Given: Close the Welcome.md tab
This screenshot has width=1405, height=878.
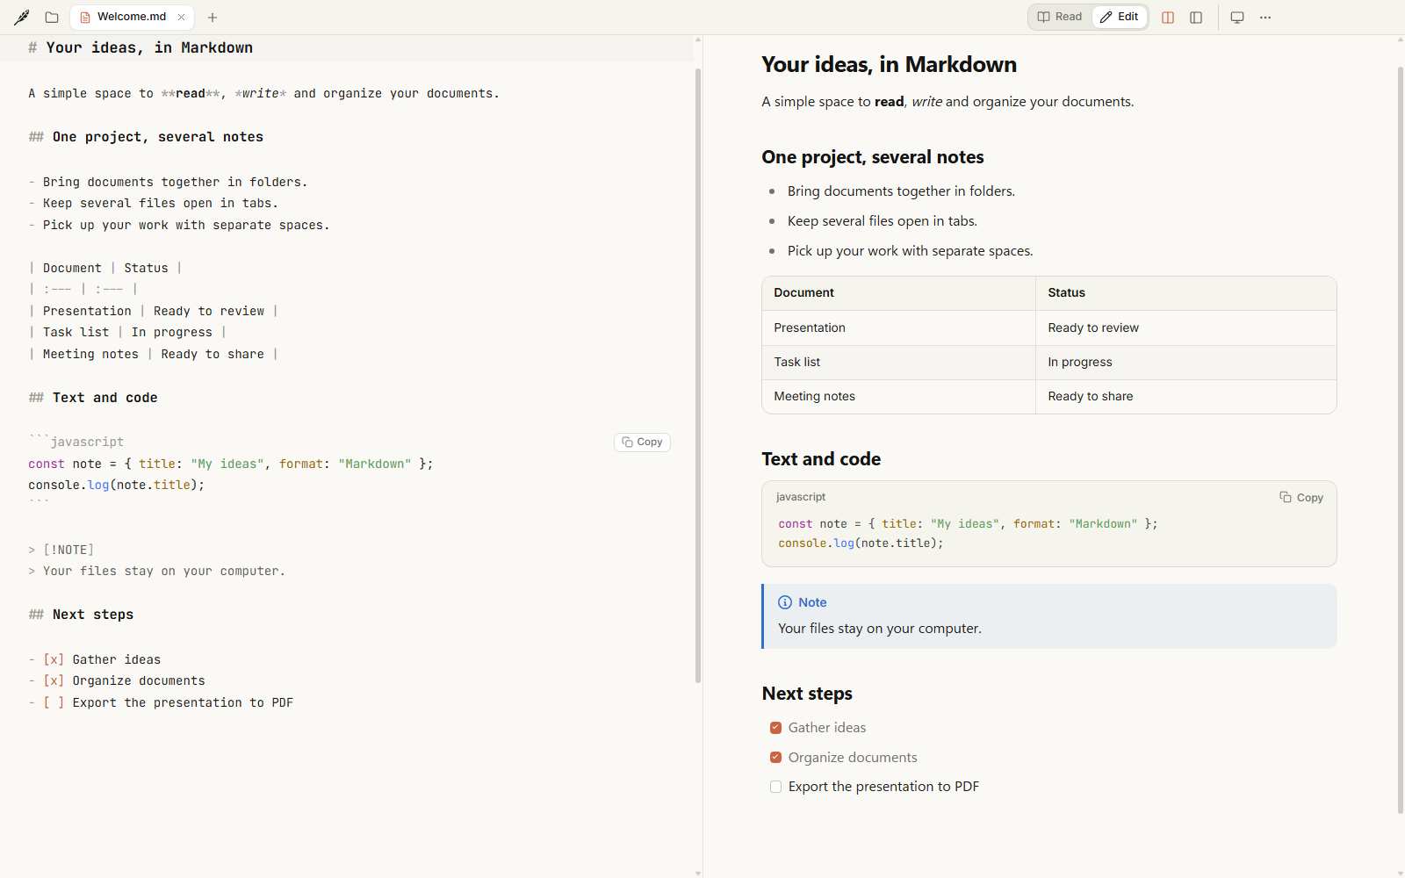Looking at the screenshot, I should (x=182, y=17).
